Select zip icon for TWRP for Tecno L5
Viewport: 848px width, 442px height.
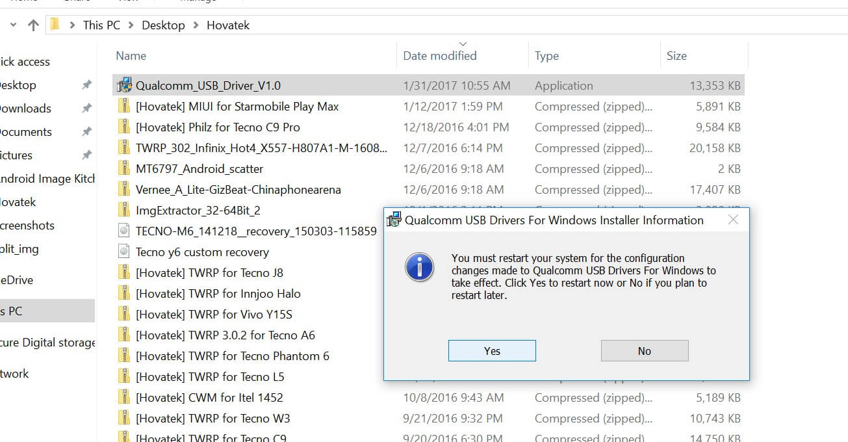pos(124,376)
